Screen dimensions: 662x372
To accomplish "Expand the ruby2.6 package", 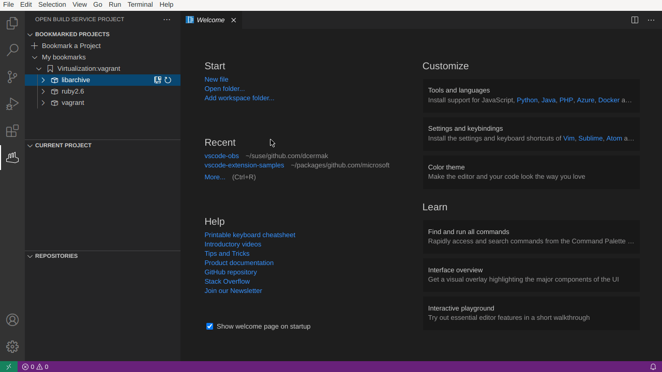I will coord(43,91).
